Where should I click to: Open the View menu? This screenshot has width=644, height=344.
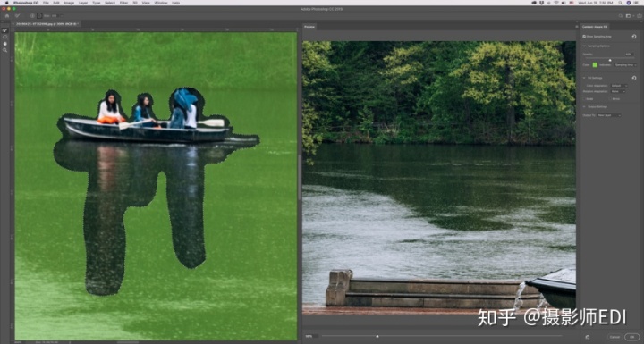(x=146, y=3)
